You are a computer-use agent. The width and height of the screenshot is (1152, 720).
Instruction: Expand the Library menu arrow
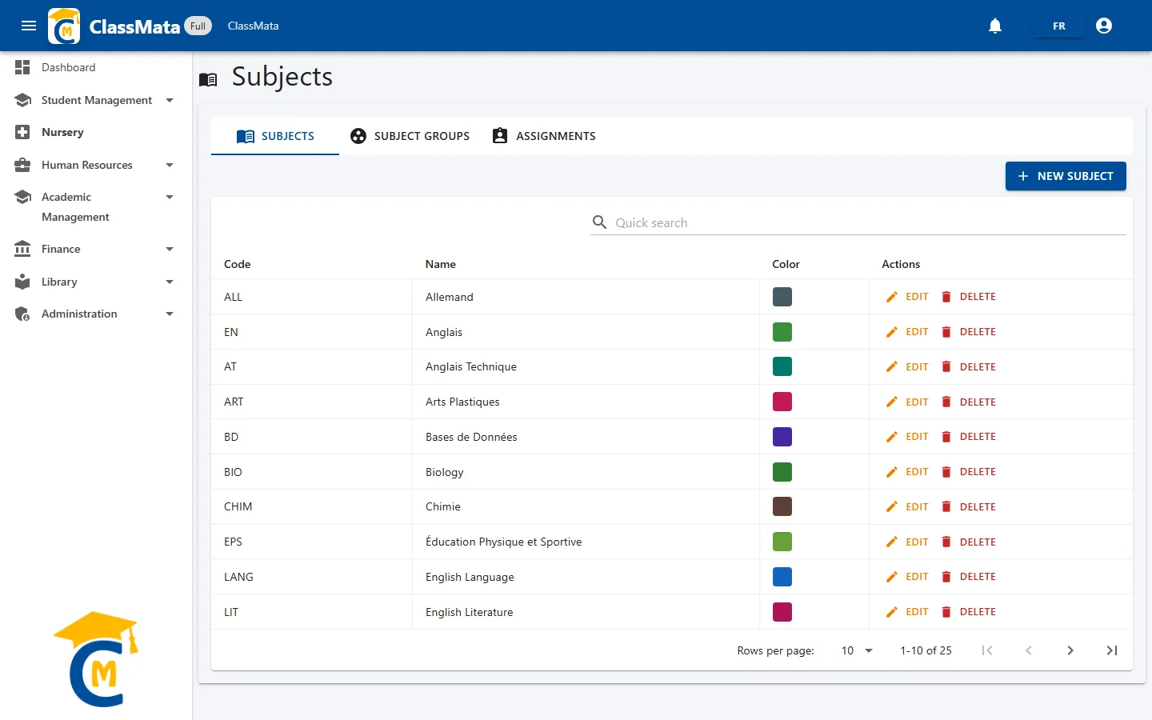170,282
